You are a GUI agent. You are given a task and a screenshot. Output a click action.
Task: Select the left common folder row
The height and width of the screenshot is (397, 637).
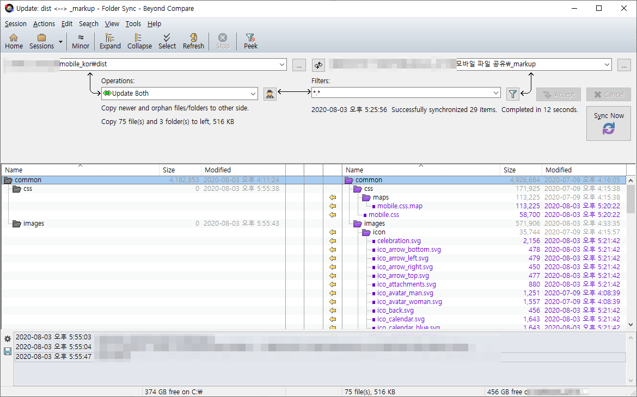(143, 180)
